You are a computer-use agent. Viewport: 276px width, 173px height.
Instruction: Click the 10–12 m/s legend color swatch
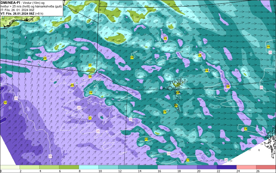[x=108, y=167]
